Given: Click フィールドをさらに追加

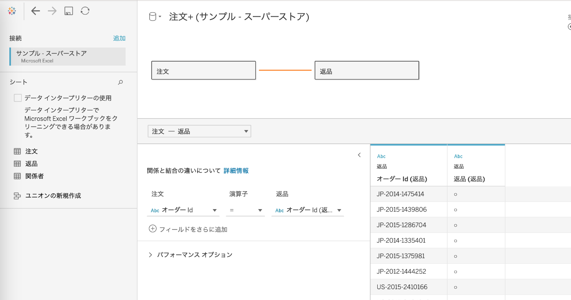Looking at the screenshot, I should click(193, 229).
